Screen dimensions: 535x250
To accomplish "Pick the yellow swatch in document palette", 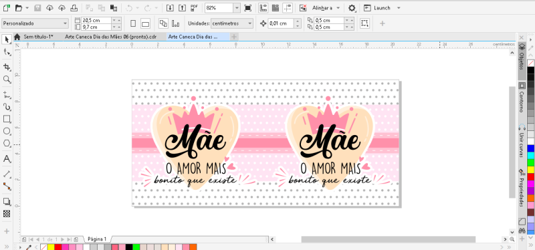I will (51, 247).
